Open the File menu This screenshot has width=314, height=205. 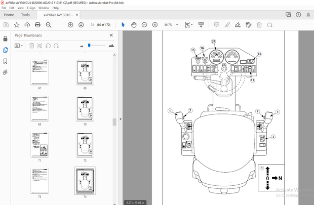pyautogui.click(x=4, y=8)
